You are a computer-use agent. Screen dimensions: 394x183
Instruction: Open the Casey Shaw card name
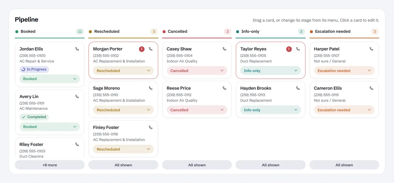click(x=179, y=49)
